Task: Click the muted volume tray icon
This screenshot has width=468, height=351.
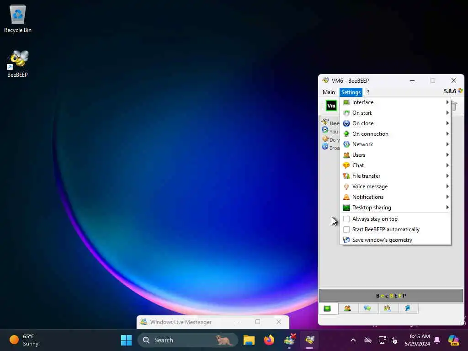Action: pyautogui.click(x=394, y=340)
